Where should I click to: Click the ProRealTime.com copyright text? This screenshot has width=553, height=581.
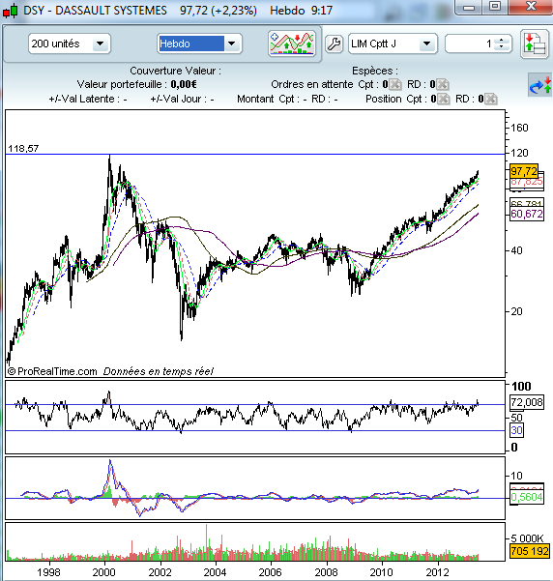point(52,371)
